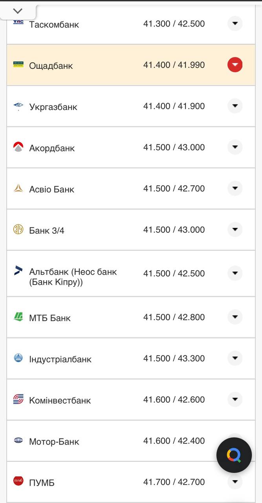Collapse the highlighted Ощадбанк red arrow

(235, 64)
